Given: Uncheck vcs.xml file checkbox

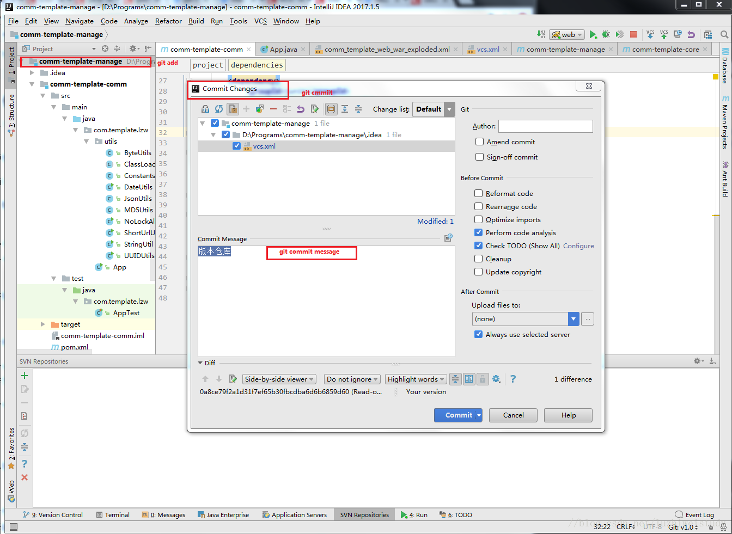Looking at the screenshot, I should pos(236,146).
